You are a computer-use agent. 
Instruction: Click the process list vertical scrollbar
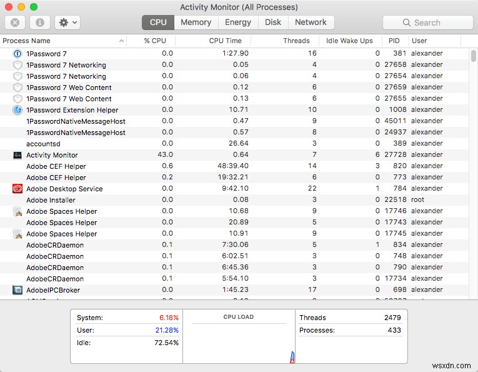coord(474,56)
